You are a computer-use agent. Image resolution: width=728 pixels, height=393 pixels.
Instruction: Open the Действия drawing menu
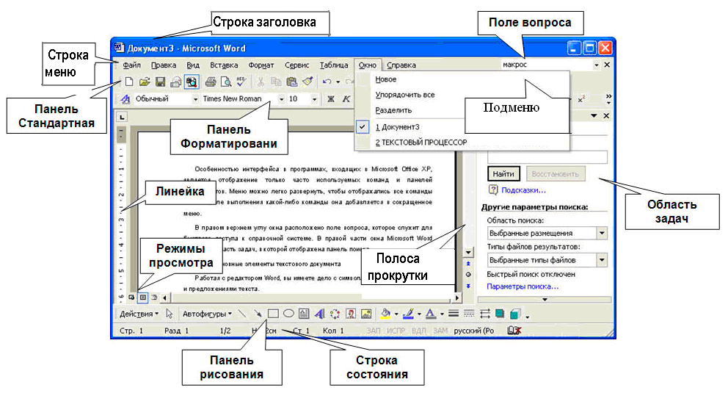(x=139, y=314)
